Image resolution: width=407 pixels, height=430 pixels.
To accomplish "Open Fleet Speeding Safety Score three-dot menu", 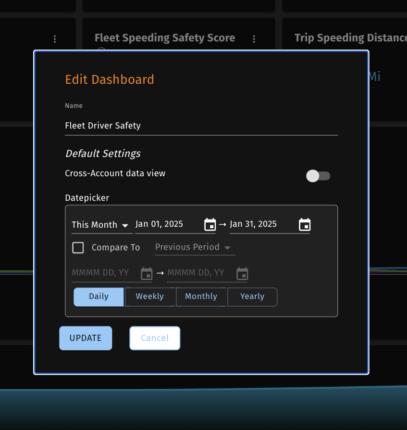I will pyautogui.click(x=254, y=39).
